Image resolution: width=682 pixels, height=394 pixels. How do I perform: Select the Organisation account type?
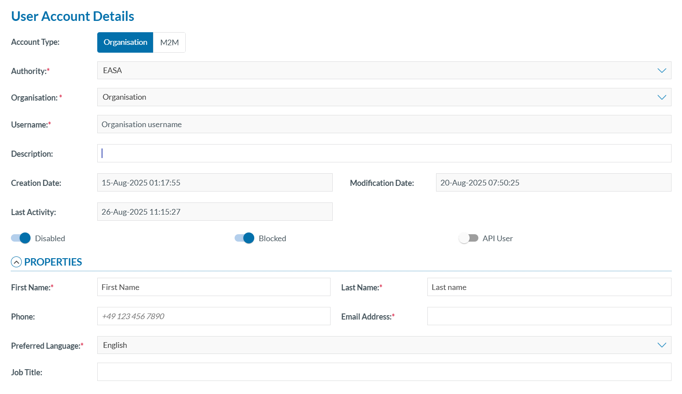click(x=125, y=43)
